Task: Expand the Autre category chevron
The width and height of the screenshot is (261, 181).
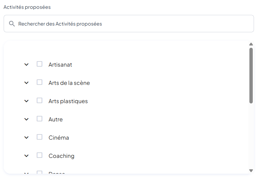Action: [27, 119]
